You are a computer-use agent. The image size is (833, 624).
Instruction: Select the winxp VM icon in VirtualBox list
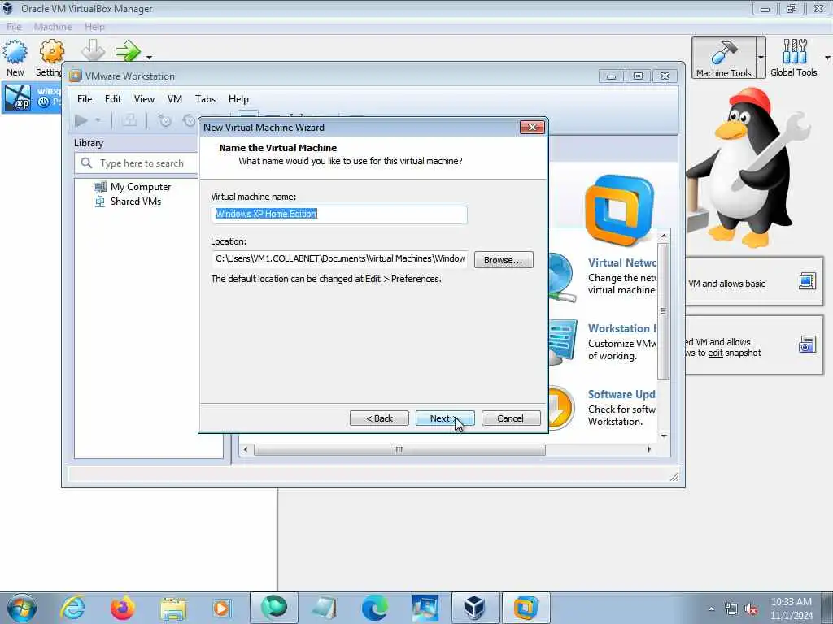click(18, 97)
